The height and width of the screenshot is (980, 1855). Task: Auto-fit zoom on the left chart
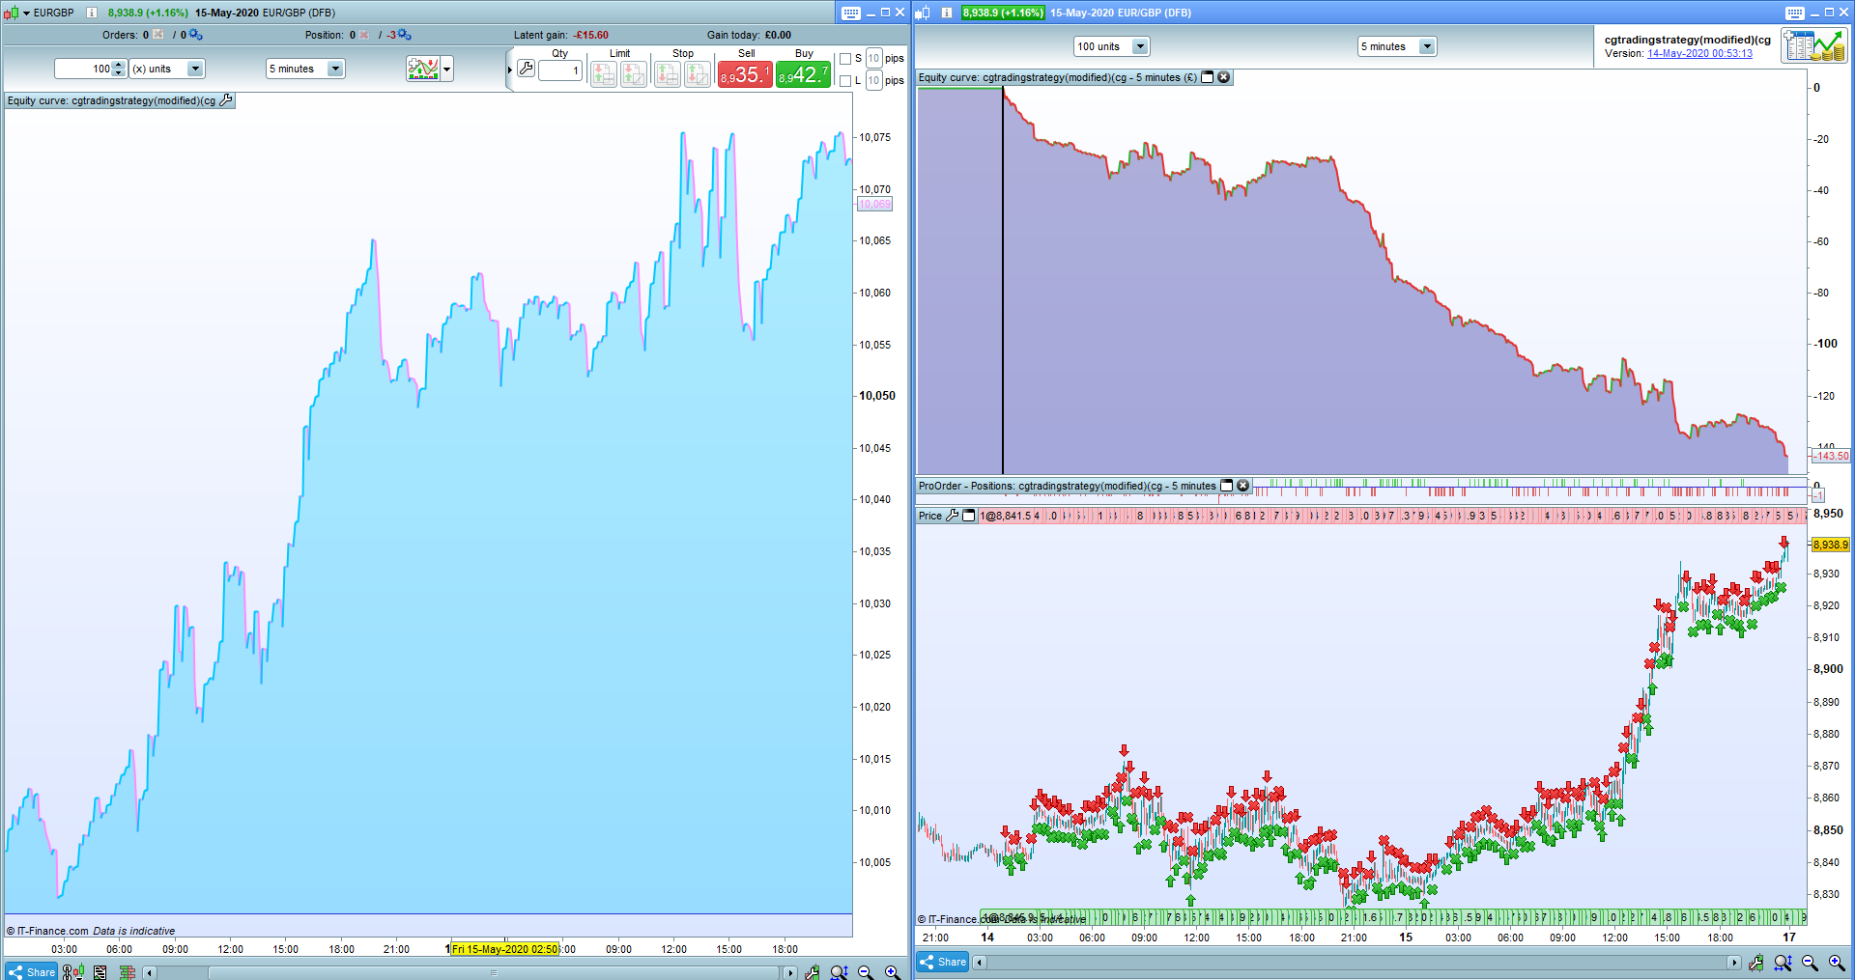[x=839, y=972]
